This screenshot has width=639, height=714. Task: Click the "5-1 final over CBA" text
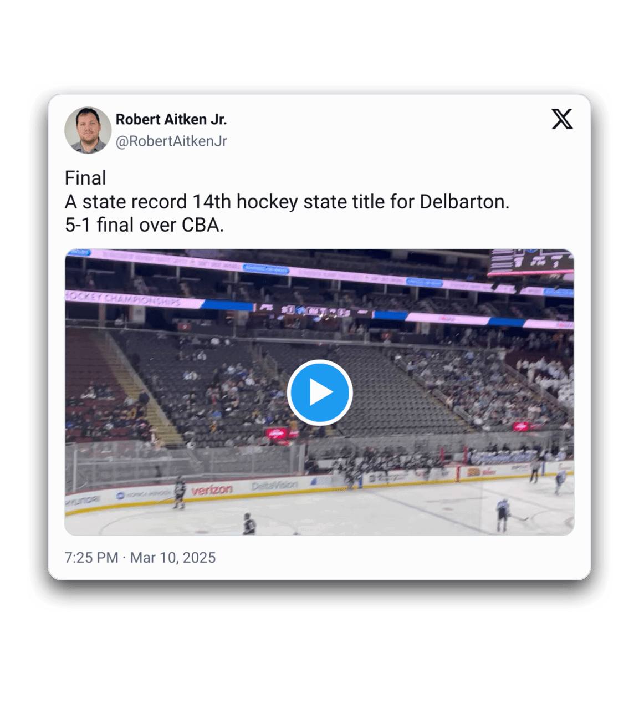pyautogui.click(x=144, y=225)
